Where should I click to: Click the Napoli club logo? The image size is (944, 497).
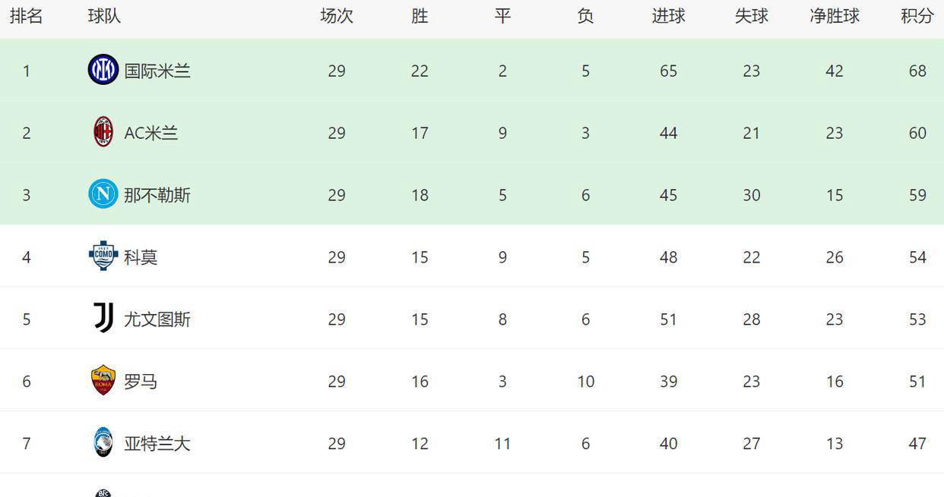103,194
